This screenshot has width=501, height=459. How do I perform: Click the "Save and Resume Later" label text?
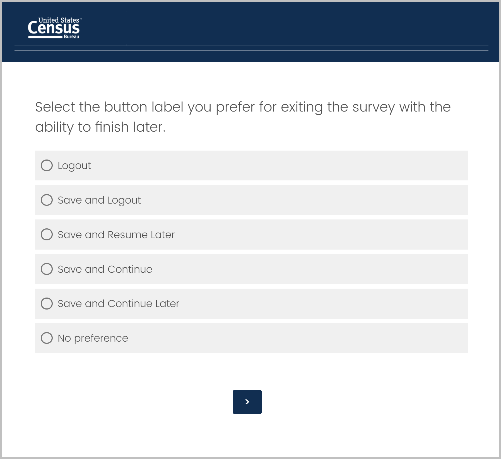116,235
